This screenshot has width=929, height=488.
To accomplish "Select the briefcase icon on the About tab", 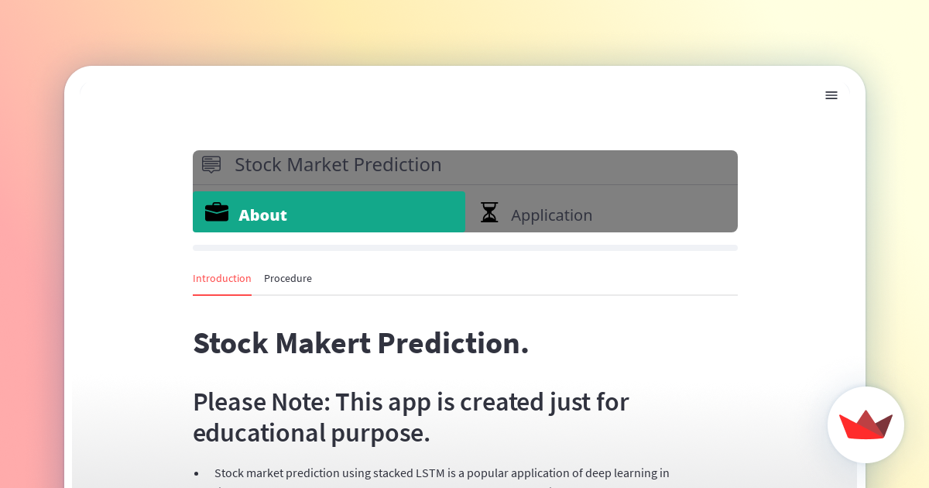I will click(217, 211).
